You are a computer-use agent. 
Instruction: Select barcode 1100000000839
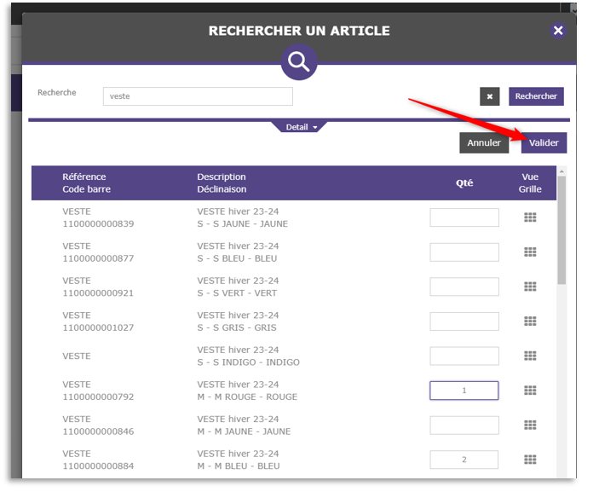coord(98,223)
